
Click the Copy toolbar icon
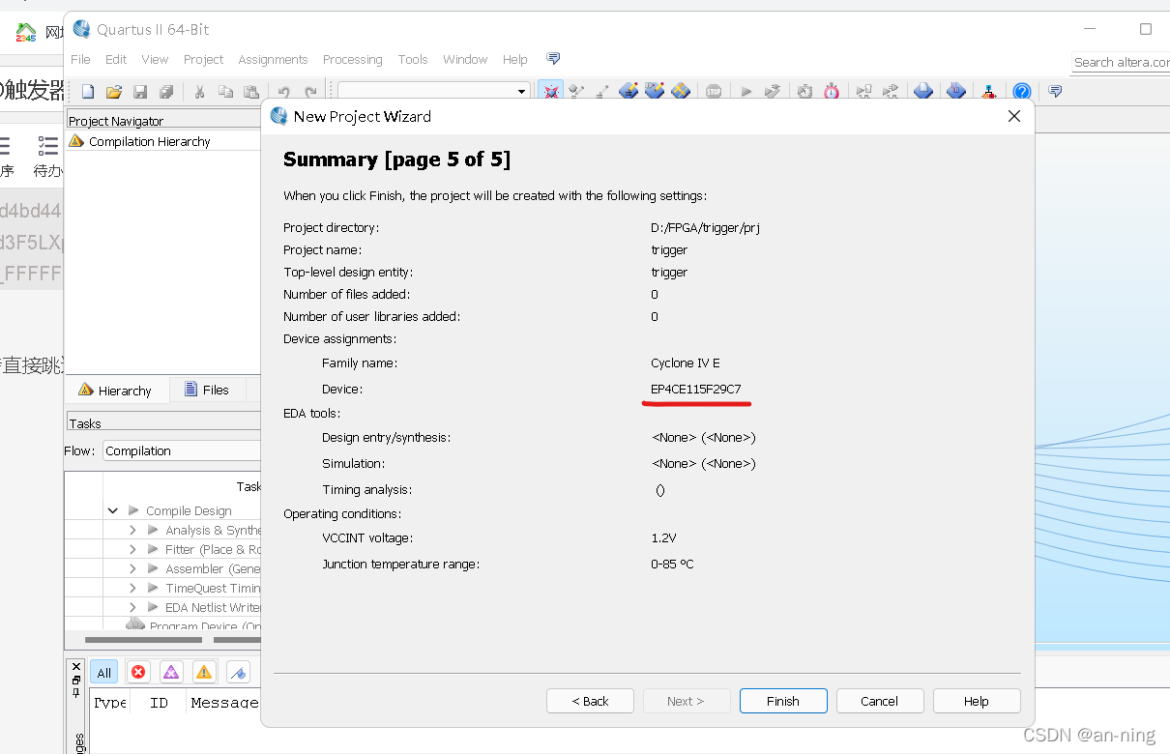225,92
